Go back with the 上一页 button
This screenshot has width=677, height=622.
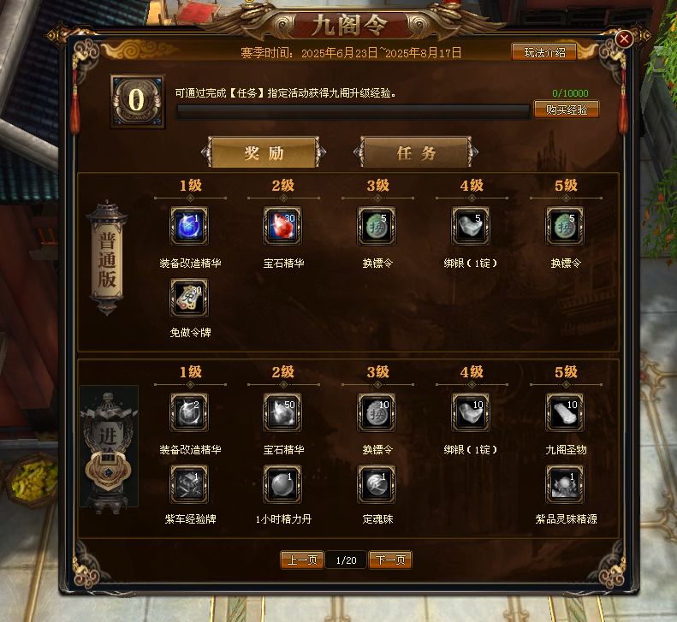[302, 560]
